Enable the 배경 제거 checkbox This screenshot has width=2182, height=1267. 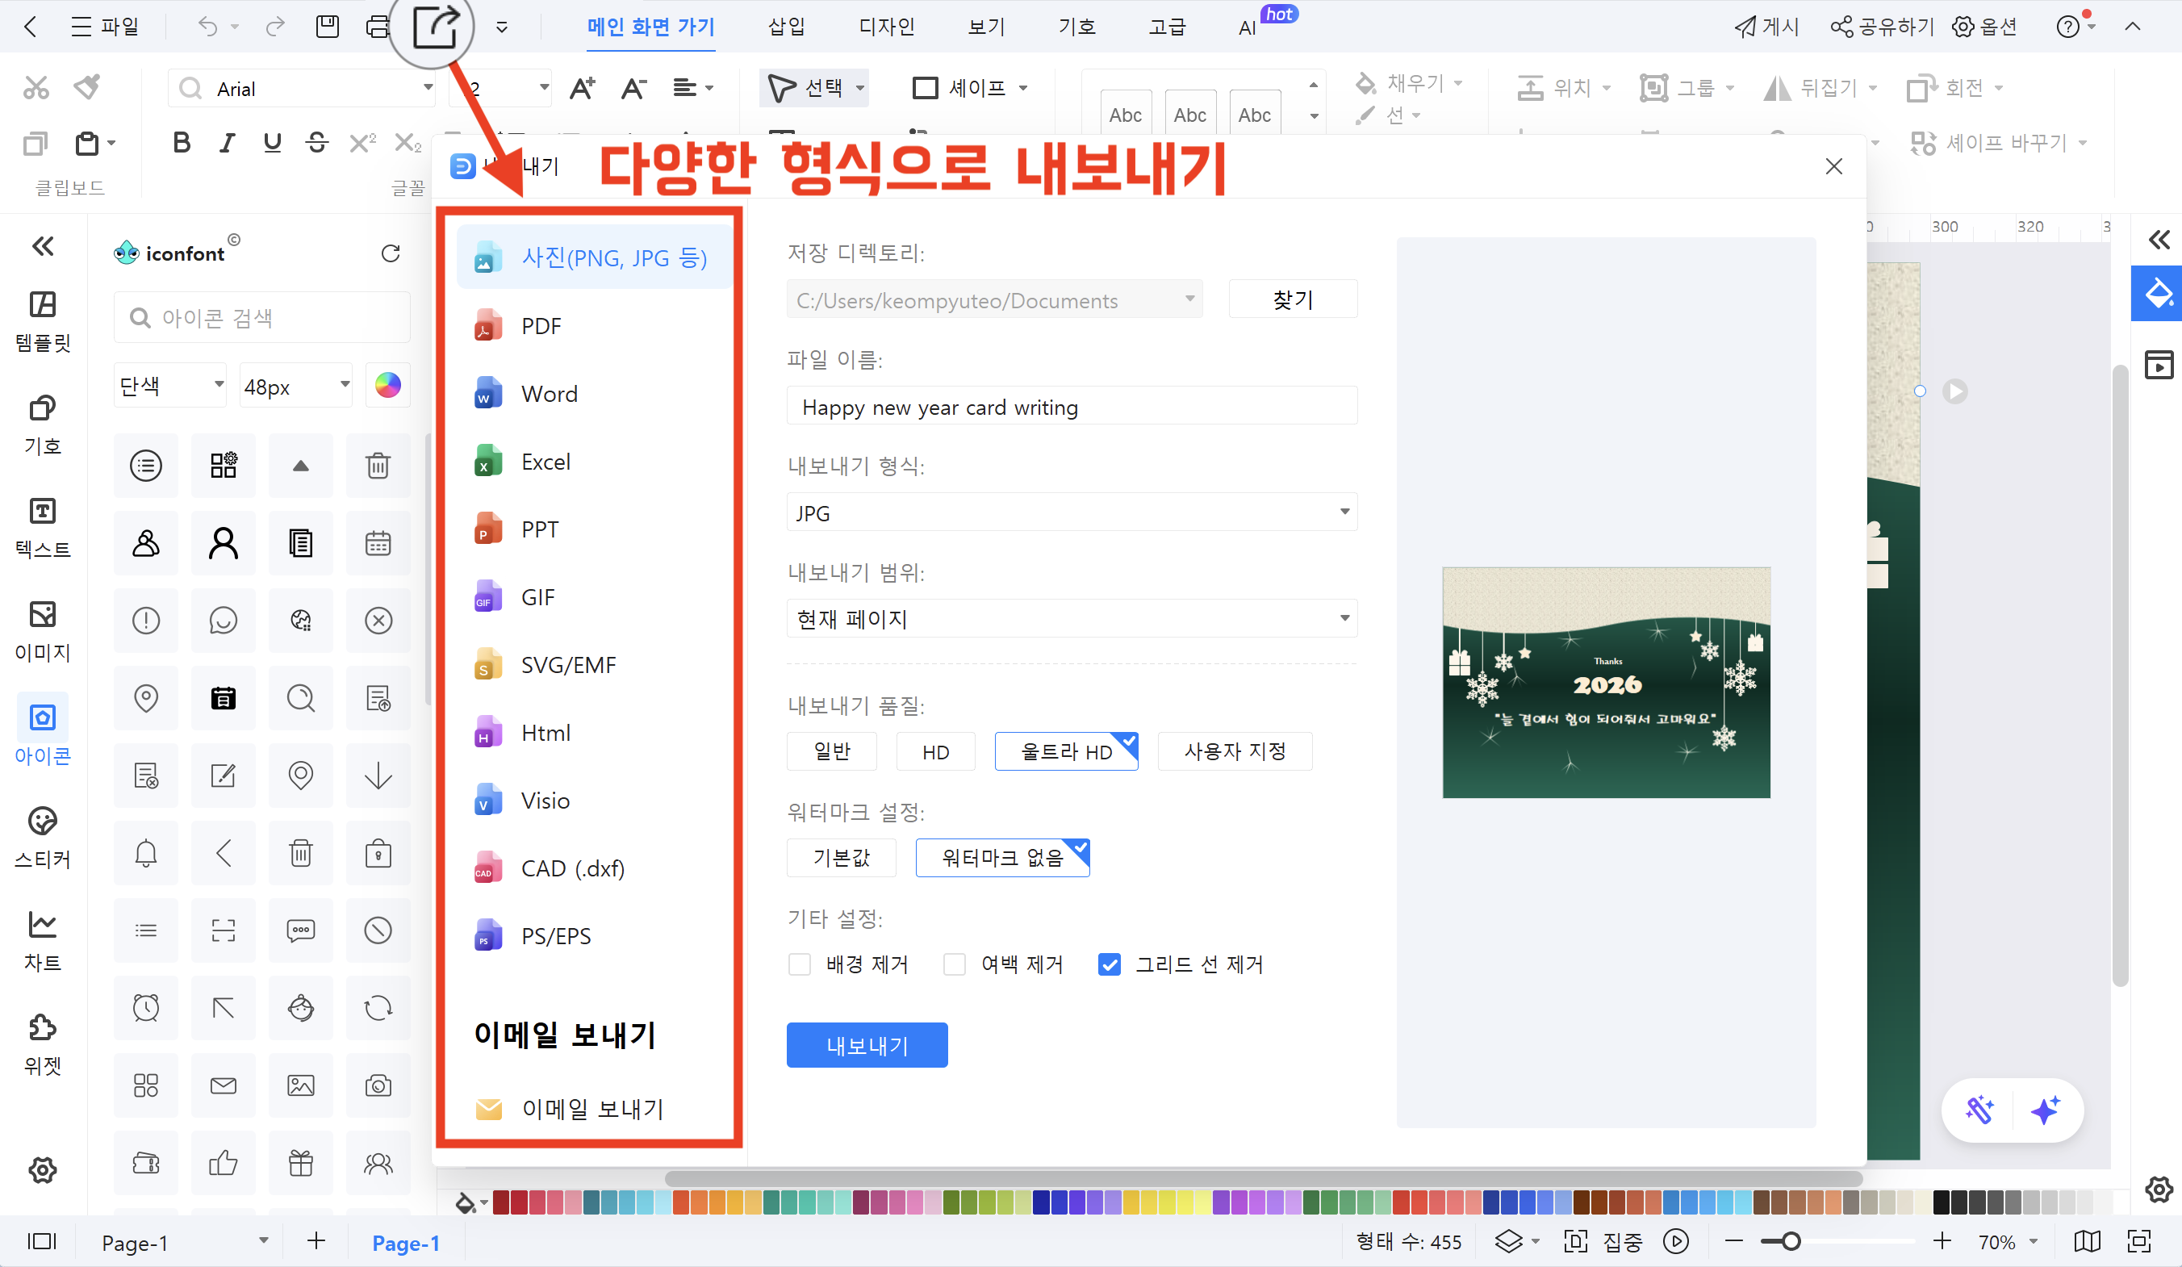click(x=799, y=964)
